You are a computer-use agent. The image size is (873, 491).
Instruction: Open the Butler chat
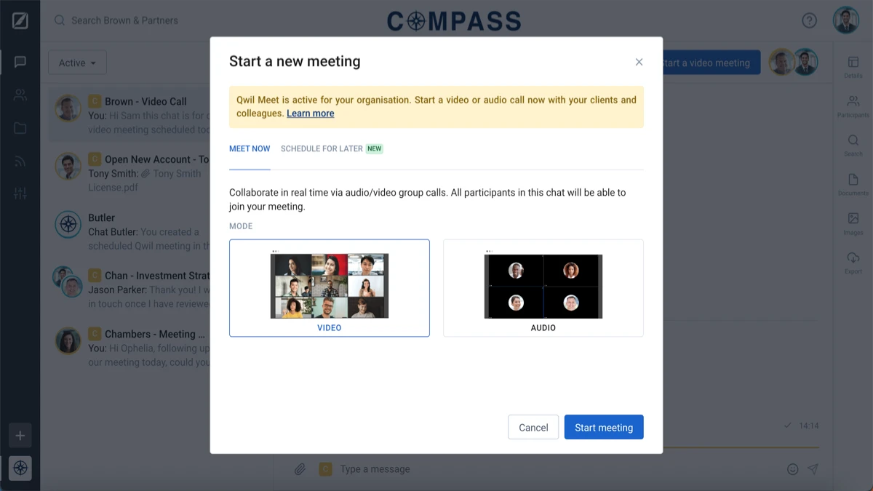click(x=129, y=231)
